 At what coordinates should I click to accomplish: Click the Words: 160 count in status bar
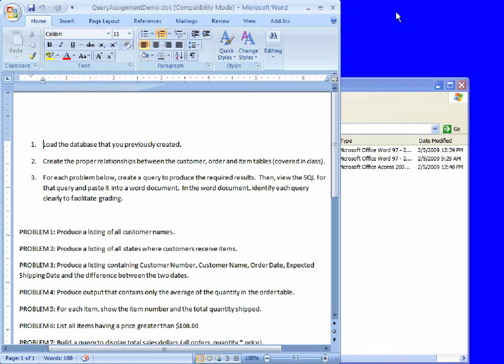pos(58,358)
